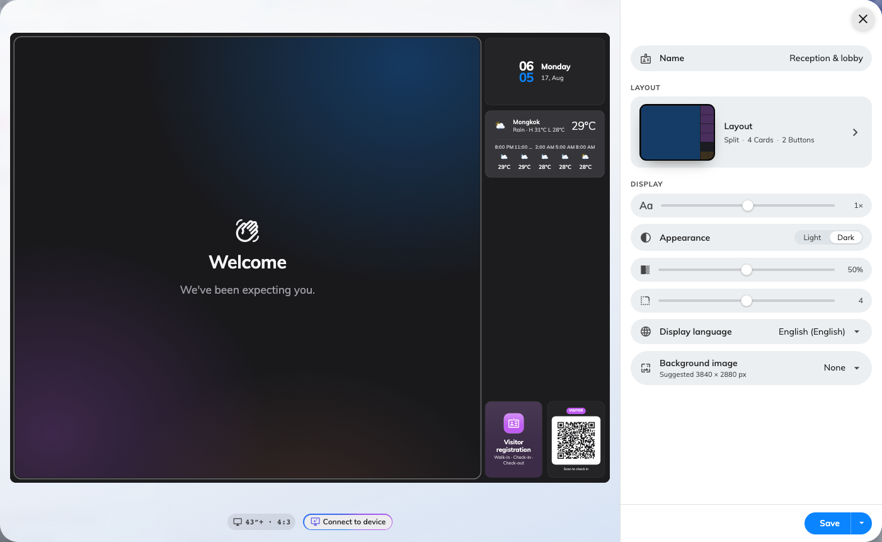Switch appearance to Light
The image size is (882, 542).
click(812, 238)
